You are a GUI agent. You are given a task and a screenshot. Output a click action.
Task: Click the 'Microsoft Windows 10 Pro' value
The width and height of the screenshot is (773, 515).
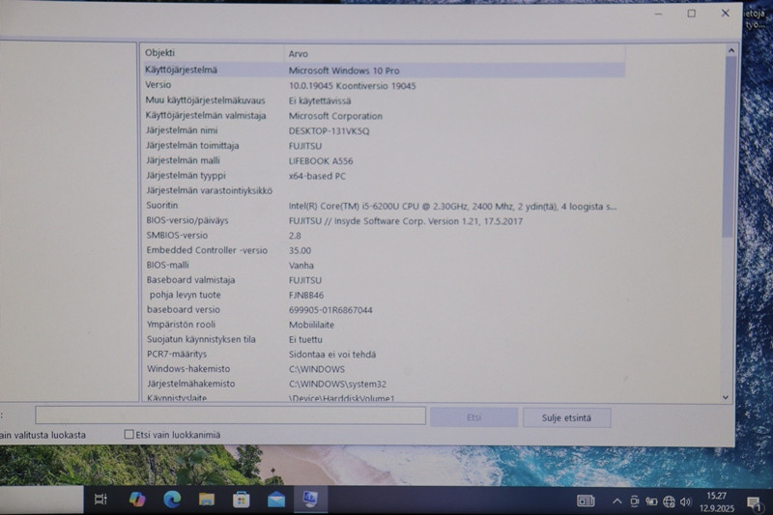[x=344, y=71]
